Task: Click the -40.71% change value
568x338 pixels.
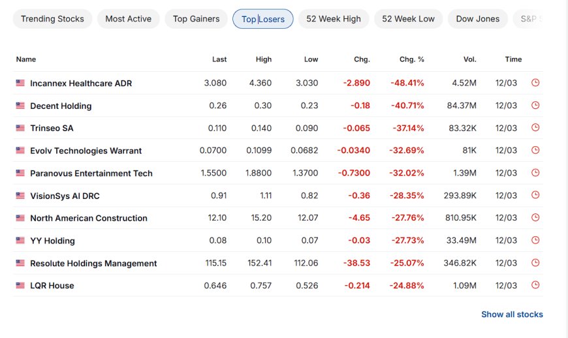Action: (407, 106)
